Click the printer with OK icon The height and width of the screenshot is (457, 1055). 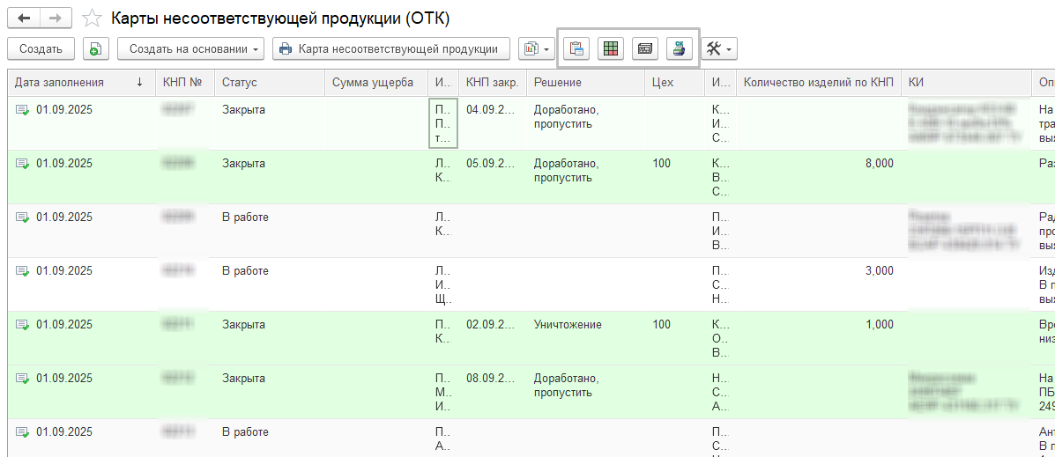680,48
